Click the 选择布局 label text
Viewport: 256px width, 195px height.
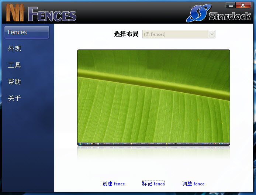126,34
